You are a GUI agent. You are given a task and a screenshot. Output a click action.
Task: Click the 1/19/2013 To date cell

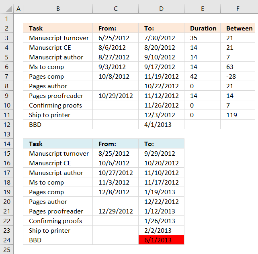[161, 192]
